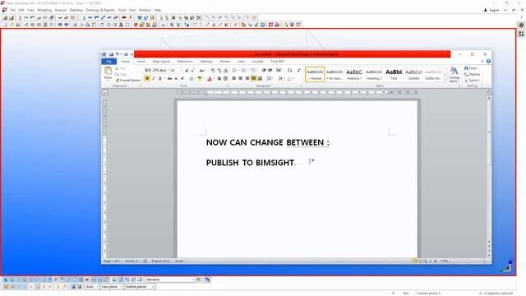Screen dimensions: 526x296
Task: Select Justify paragraph alignment
Action: 254,78
